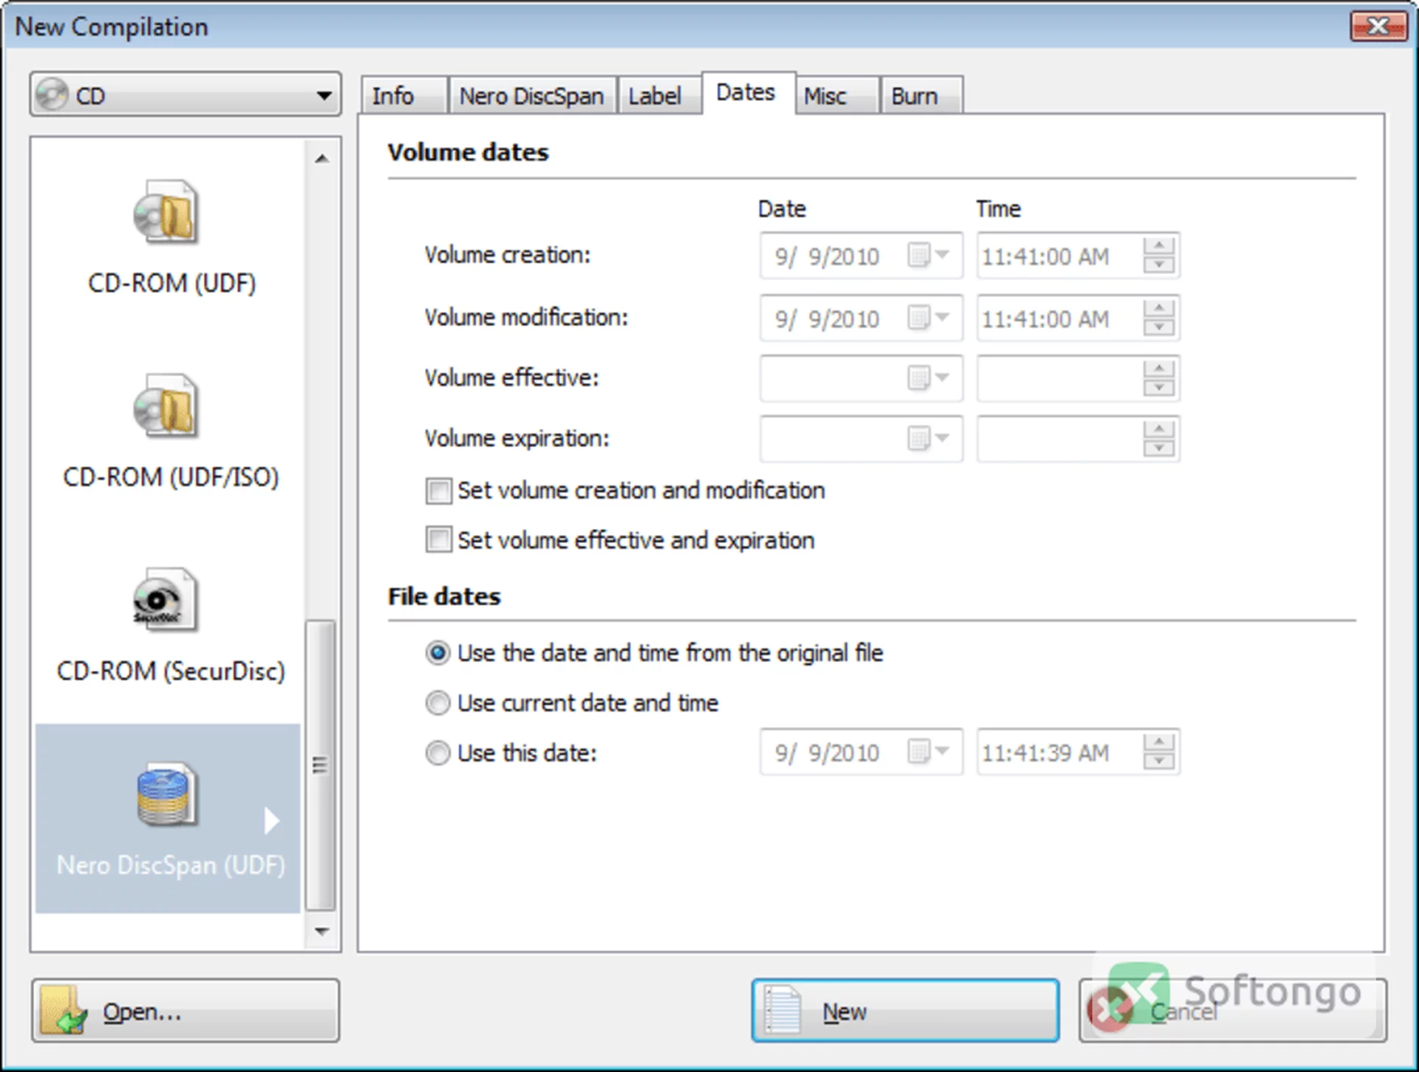Select Use the date and time from original file
The width and height of the screenshot is (1419, 1072).
[438, 653]
